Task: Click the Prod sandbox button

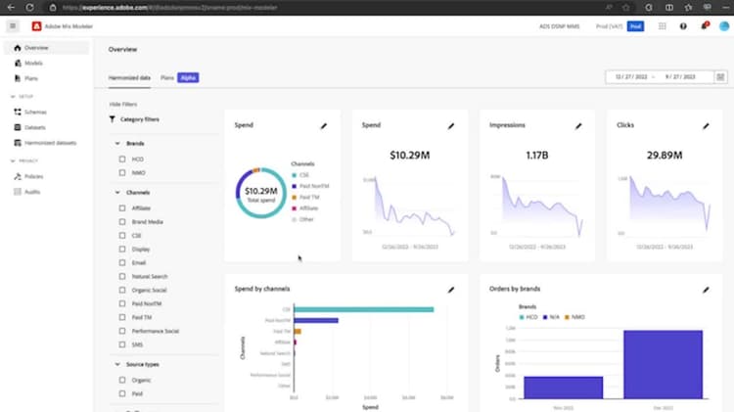Action: [x=635, y=26]
